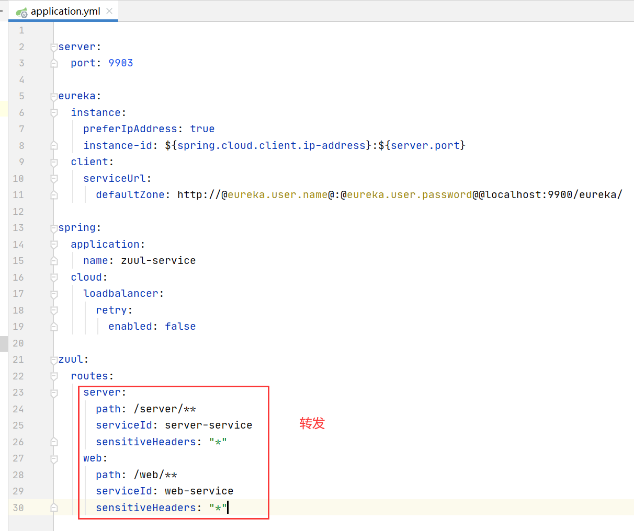This screenshot has height=531, width=634.
Task: Click port value 9903
Action: pos(121,63)
